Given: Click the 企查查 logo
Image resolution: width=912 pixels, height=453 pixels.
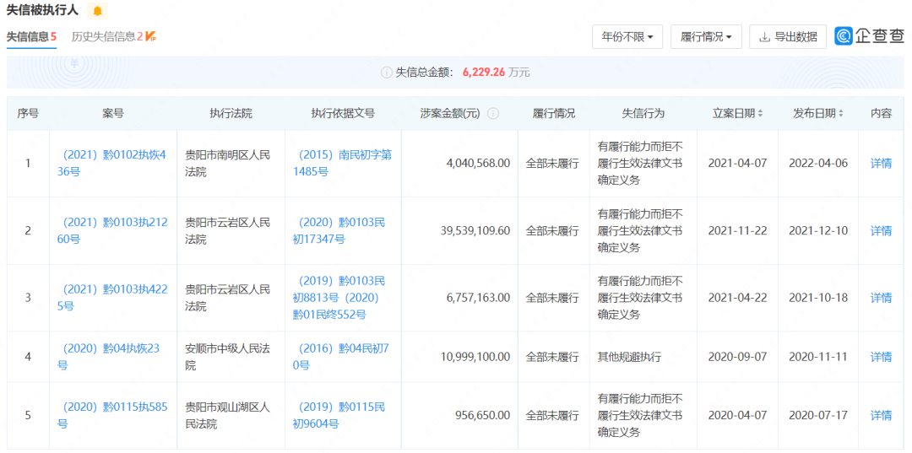Looking at the screenshot, I should pyautogui.click(x=869, y=36).
